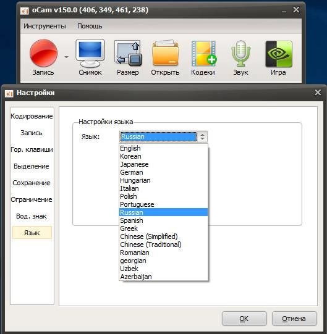Cancel settings with the Отмена button

click(294, 319)
